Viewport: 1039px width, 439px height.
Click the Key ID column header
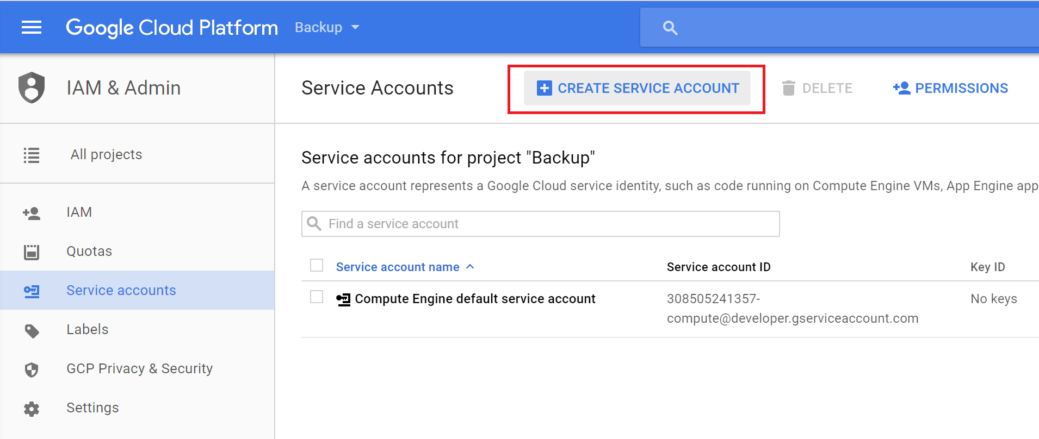point(987,267)
